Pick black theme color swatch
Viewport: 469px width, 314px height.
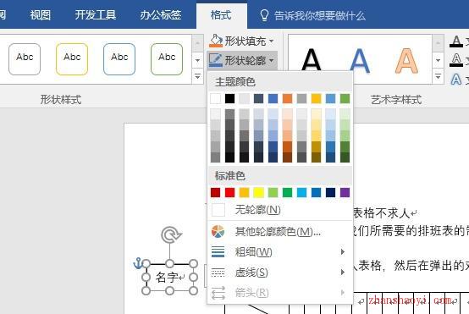coord(229,98)
